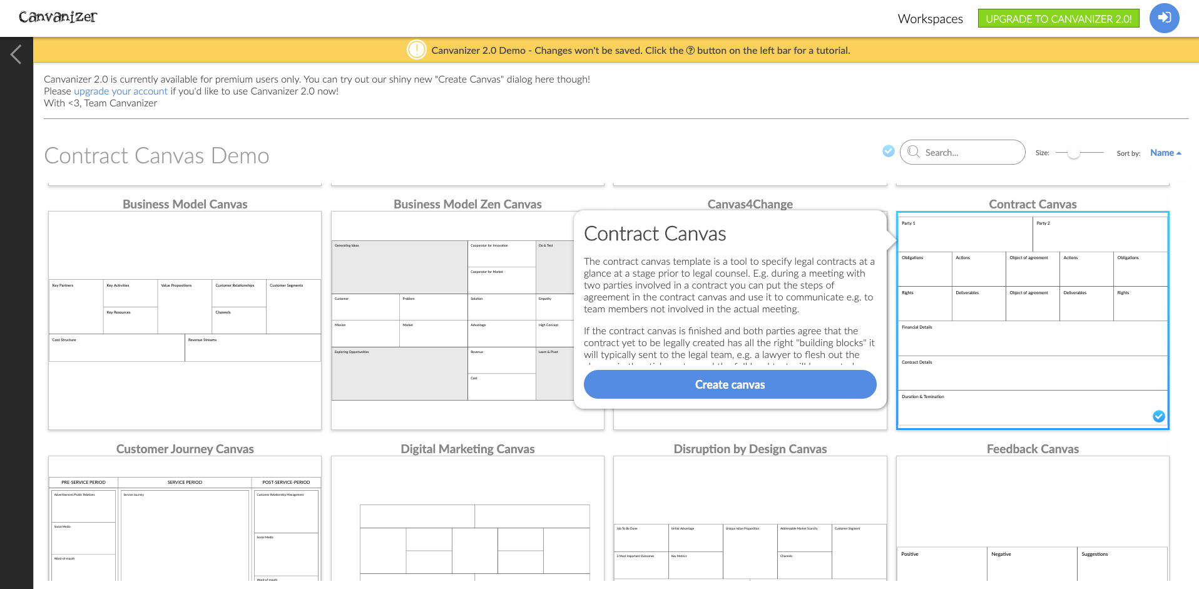Click the warning icon in the yellow banner
The image size is (1199, 589).
[416, 50]
